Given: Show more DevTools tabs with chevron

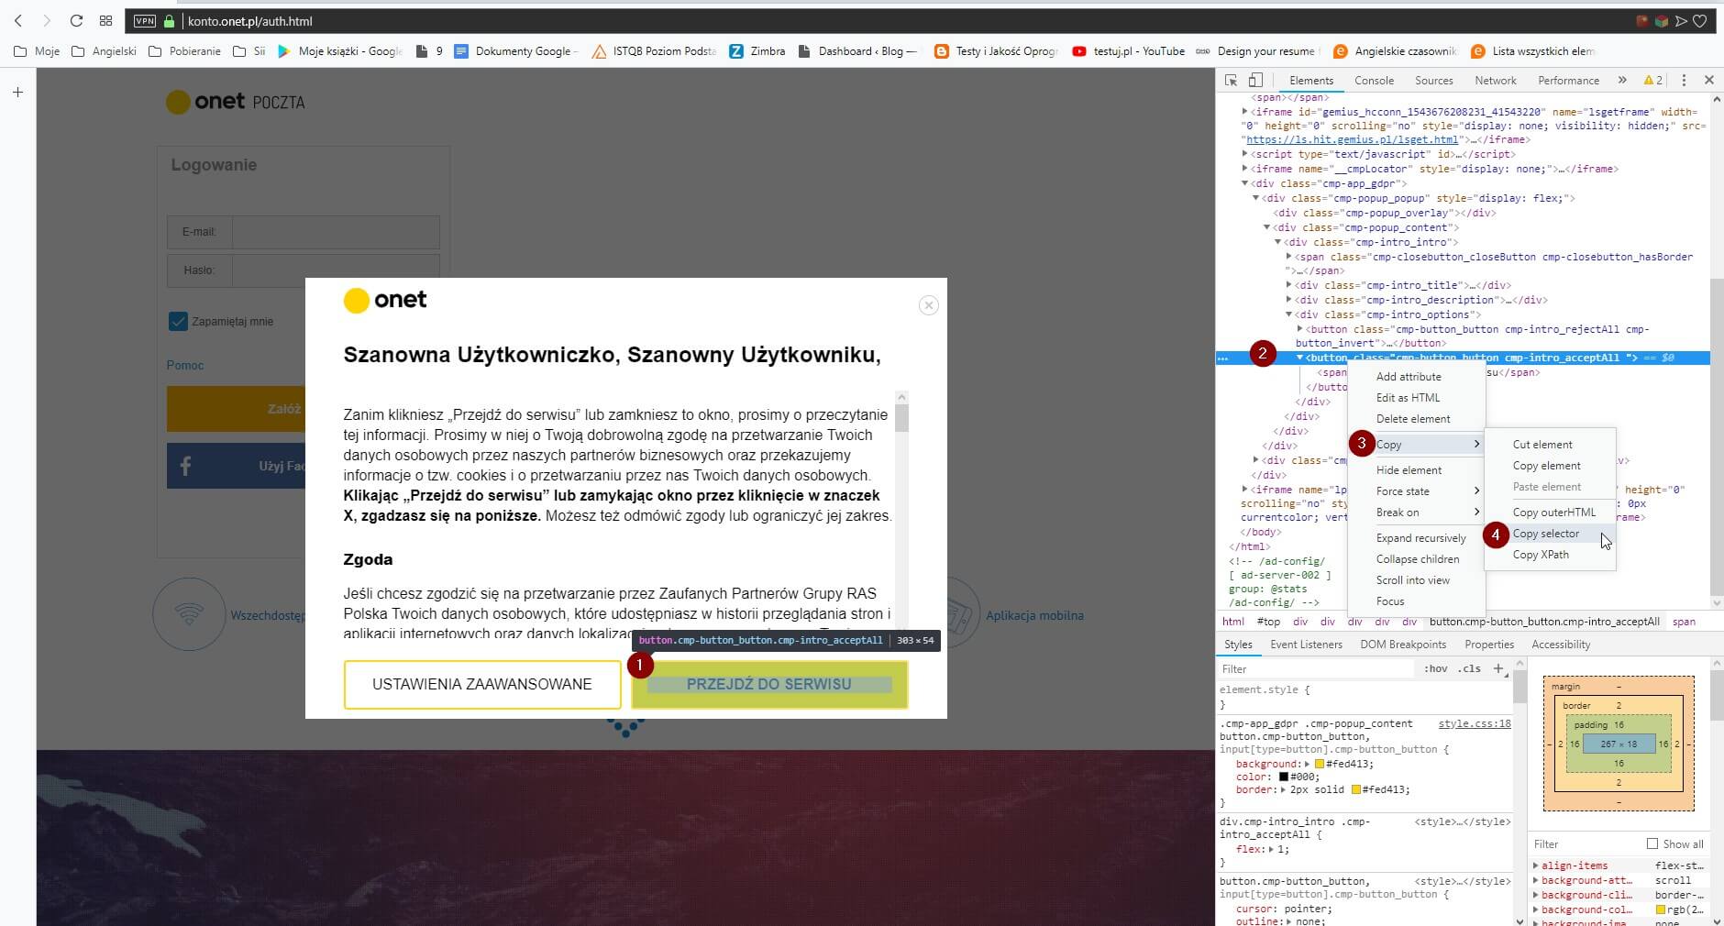Looking at the screenshot, I should click(x=1622, y=81).
